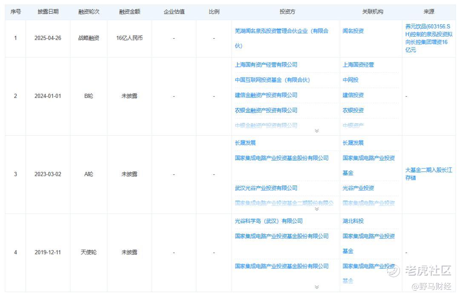The image size is (460, 297).
Task: Open the 闻名投资 affiliated institution link
Action: click(353, 31)
